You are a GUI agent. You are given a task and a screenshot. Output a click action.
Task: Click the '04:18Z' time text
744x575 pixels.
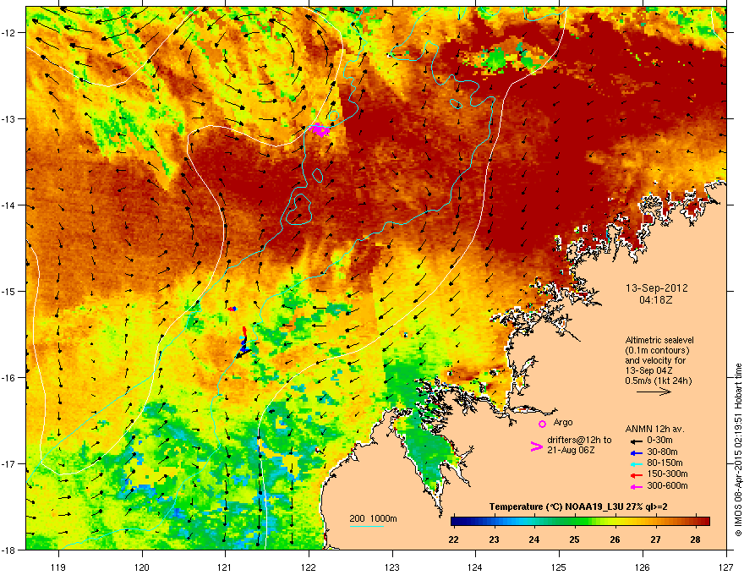[x=656, y=300]
